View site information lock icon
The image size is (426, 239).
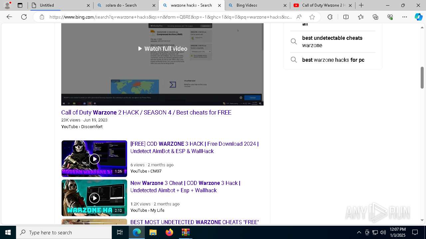[42, 17]
